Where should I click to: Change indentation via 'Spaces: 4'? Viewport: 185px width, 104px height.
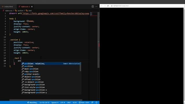tap(55, 103)
